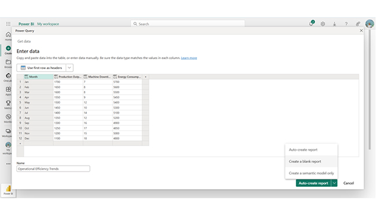Open the Home sidebar icon
377x214 pixels.
8,34
